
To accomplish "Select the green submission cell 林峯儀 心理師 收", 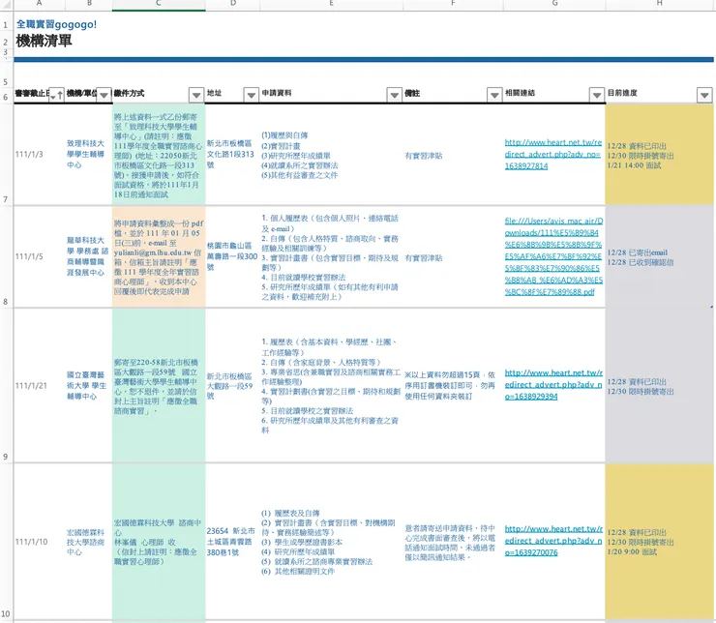I will pos(159,542).
